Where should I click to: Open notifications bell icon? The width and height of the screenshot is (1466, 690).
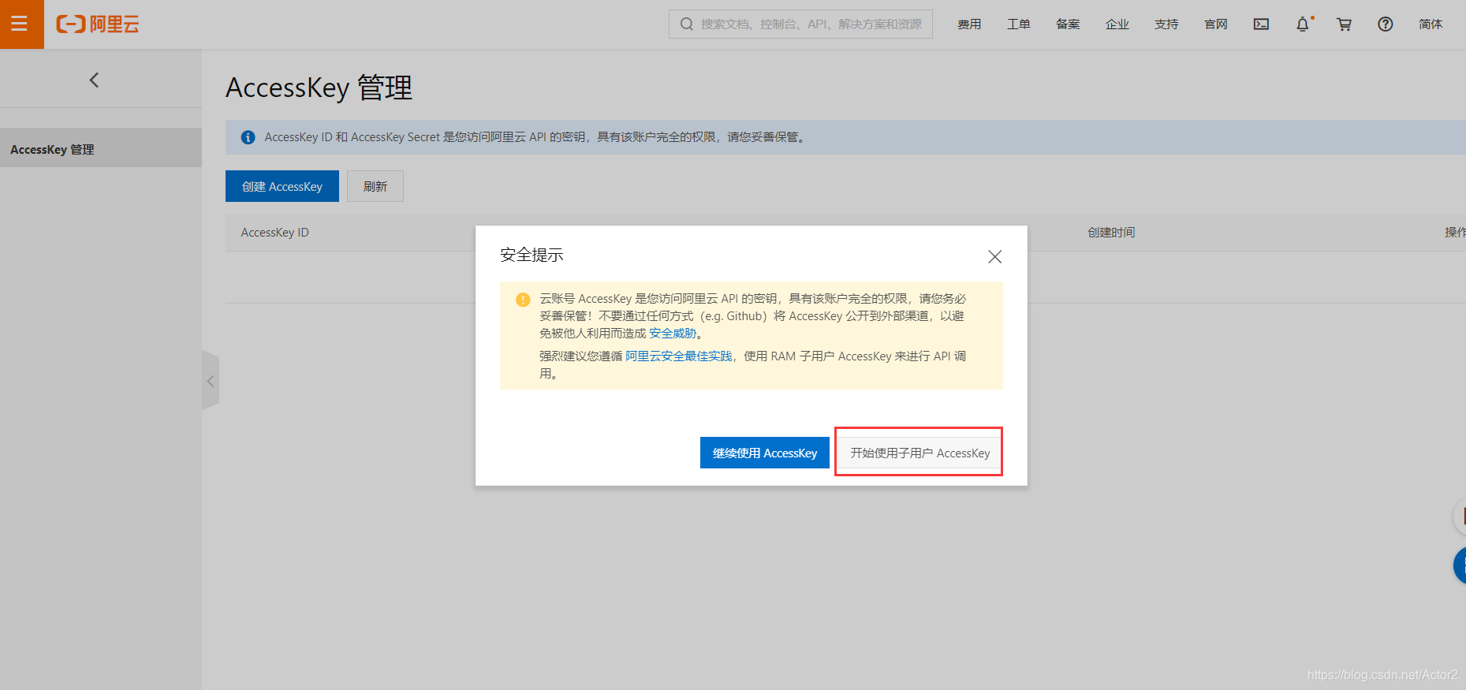click(1303, 24)
